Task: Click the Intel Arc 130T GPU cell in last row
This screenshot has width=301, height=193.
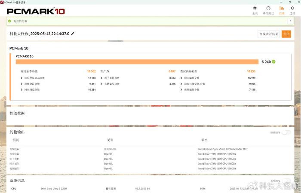Action: click(x=217, y=168)
